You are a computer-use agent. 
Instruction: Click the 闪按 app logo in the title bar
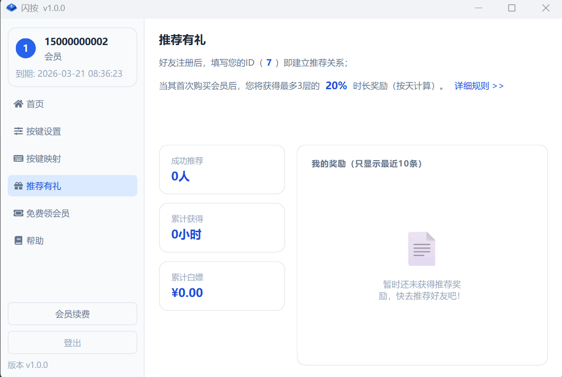point(11,8)
